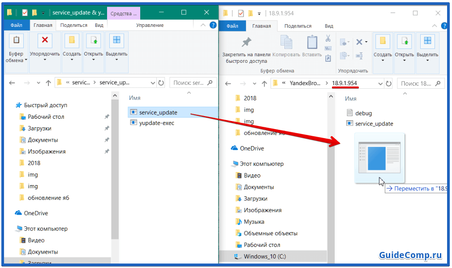Viewport: 452px width, 268px height.
Task: Click in right window search box
Action: click(420, 84)
